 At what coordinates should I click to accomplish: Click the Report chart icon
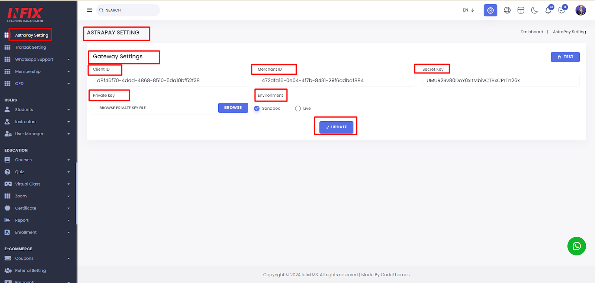(x=7, y=220)
